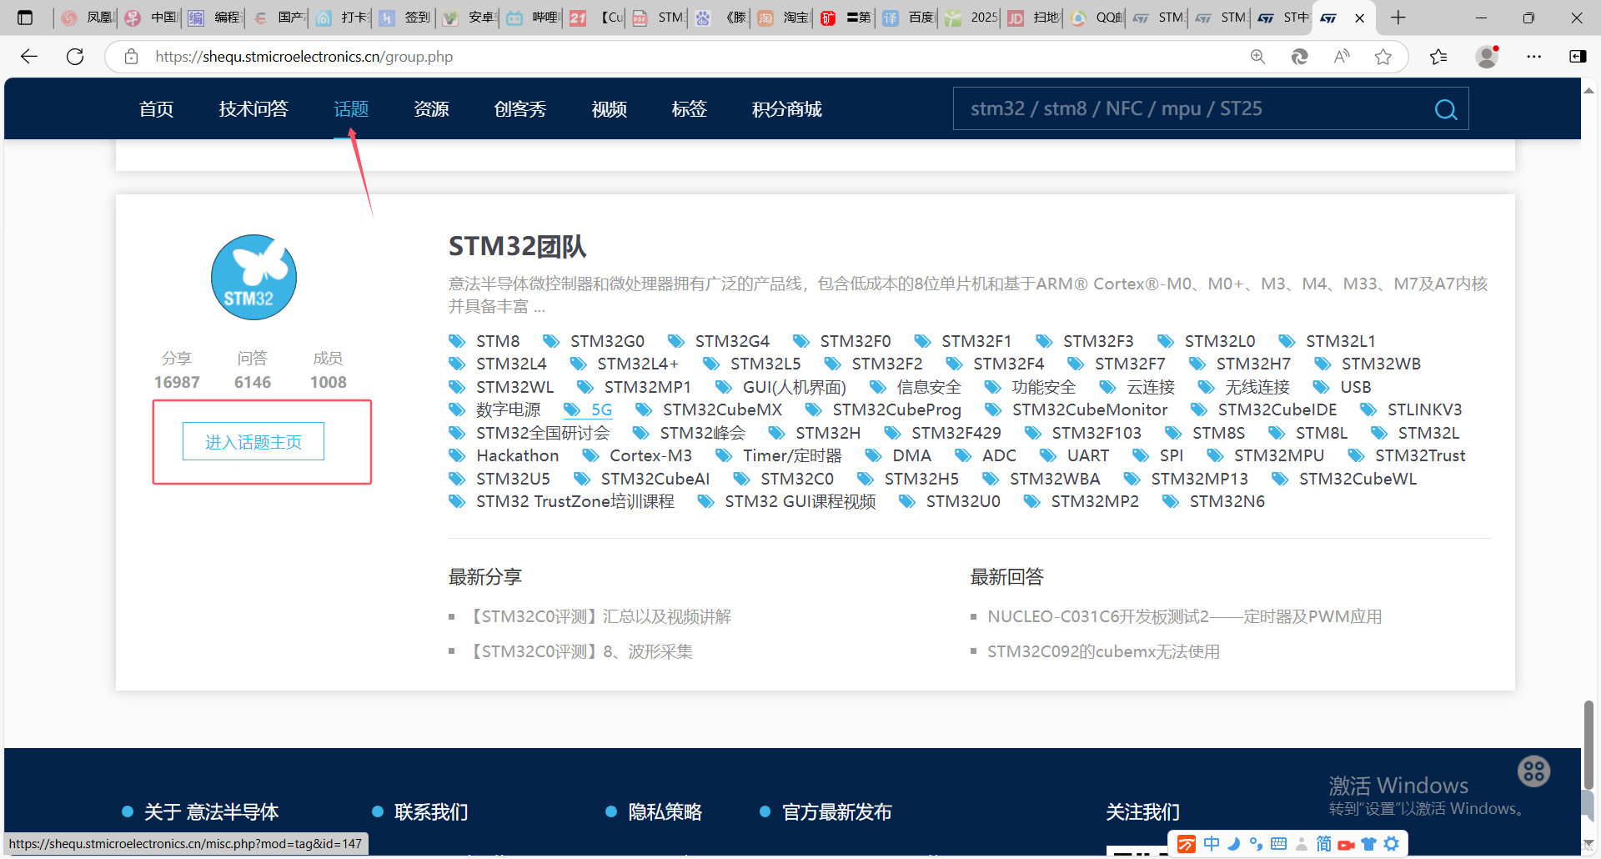
Task: Click the browser profile avatar
Action: [1487, 57]
